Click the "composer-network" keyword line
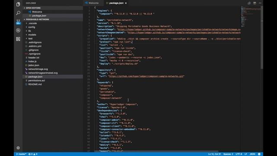The width and height of the screenshot is (277, 156). [111, 98]
